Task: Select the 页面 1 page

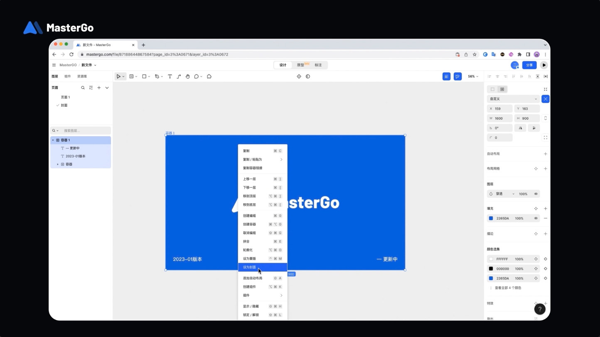Action: (66, 97)
